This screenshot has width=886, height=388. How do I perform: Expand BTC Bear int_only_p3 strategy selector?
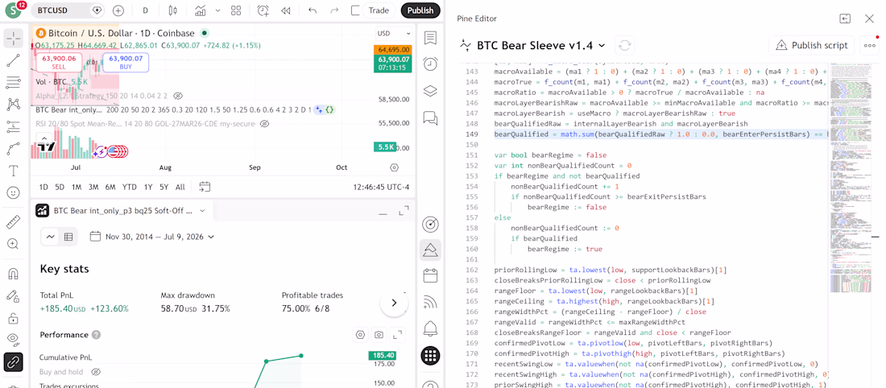coord(202,211)
